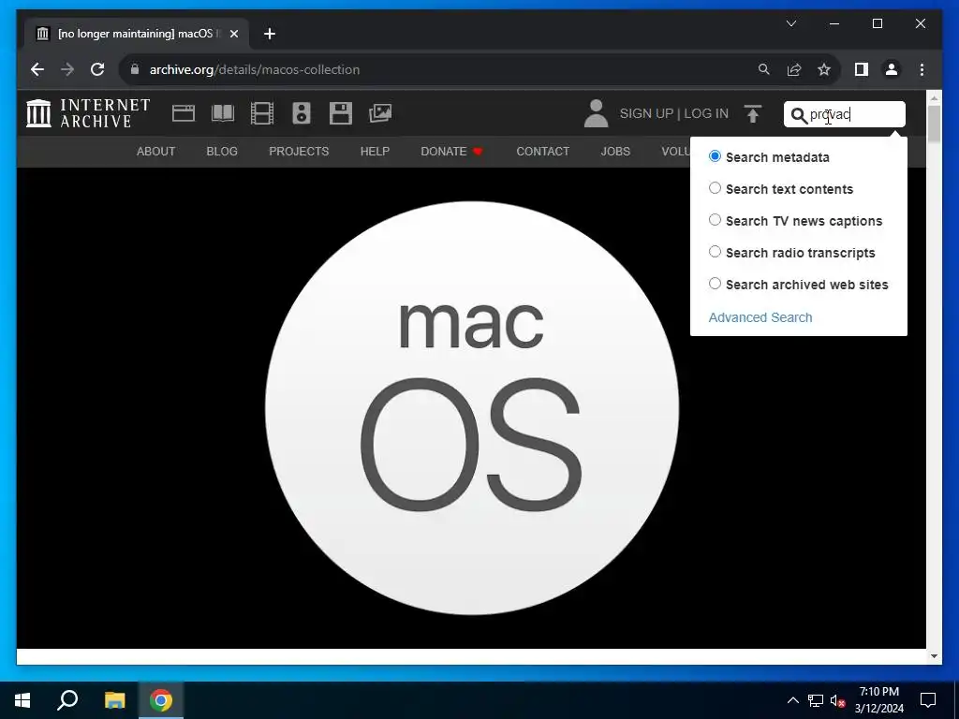Click the zoom magnifier icon in address bar
959x719 pixels.
point(764,69)
